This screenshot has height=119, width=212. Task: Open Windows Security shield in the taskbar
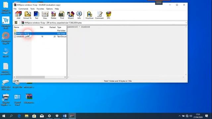click(57, 116)
